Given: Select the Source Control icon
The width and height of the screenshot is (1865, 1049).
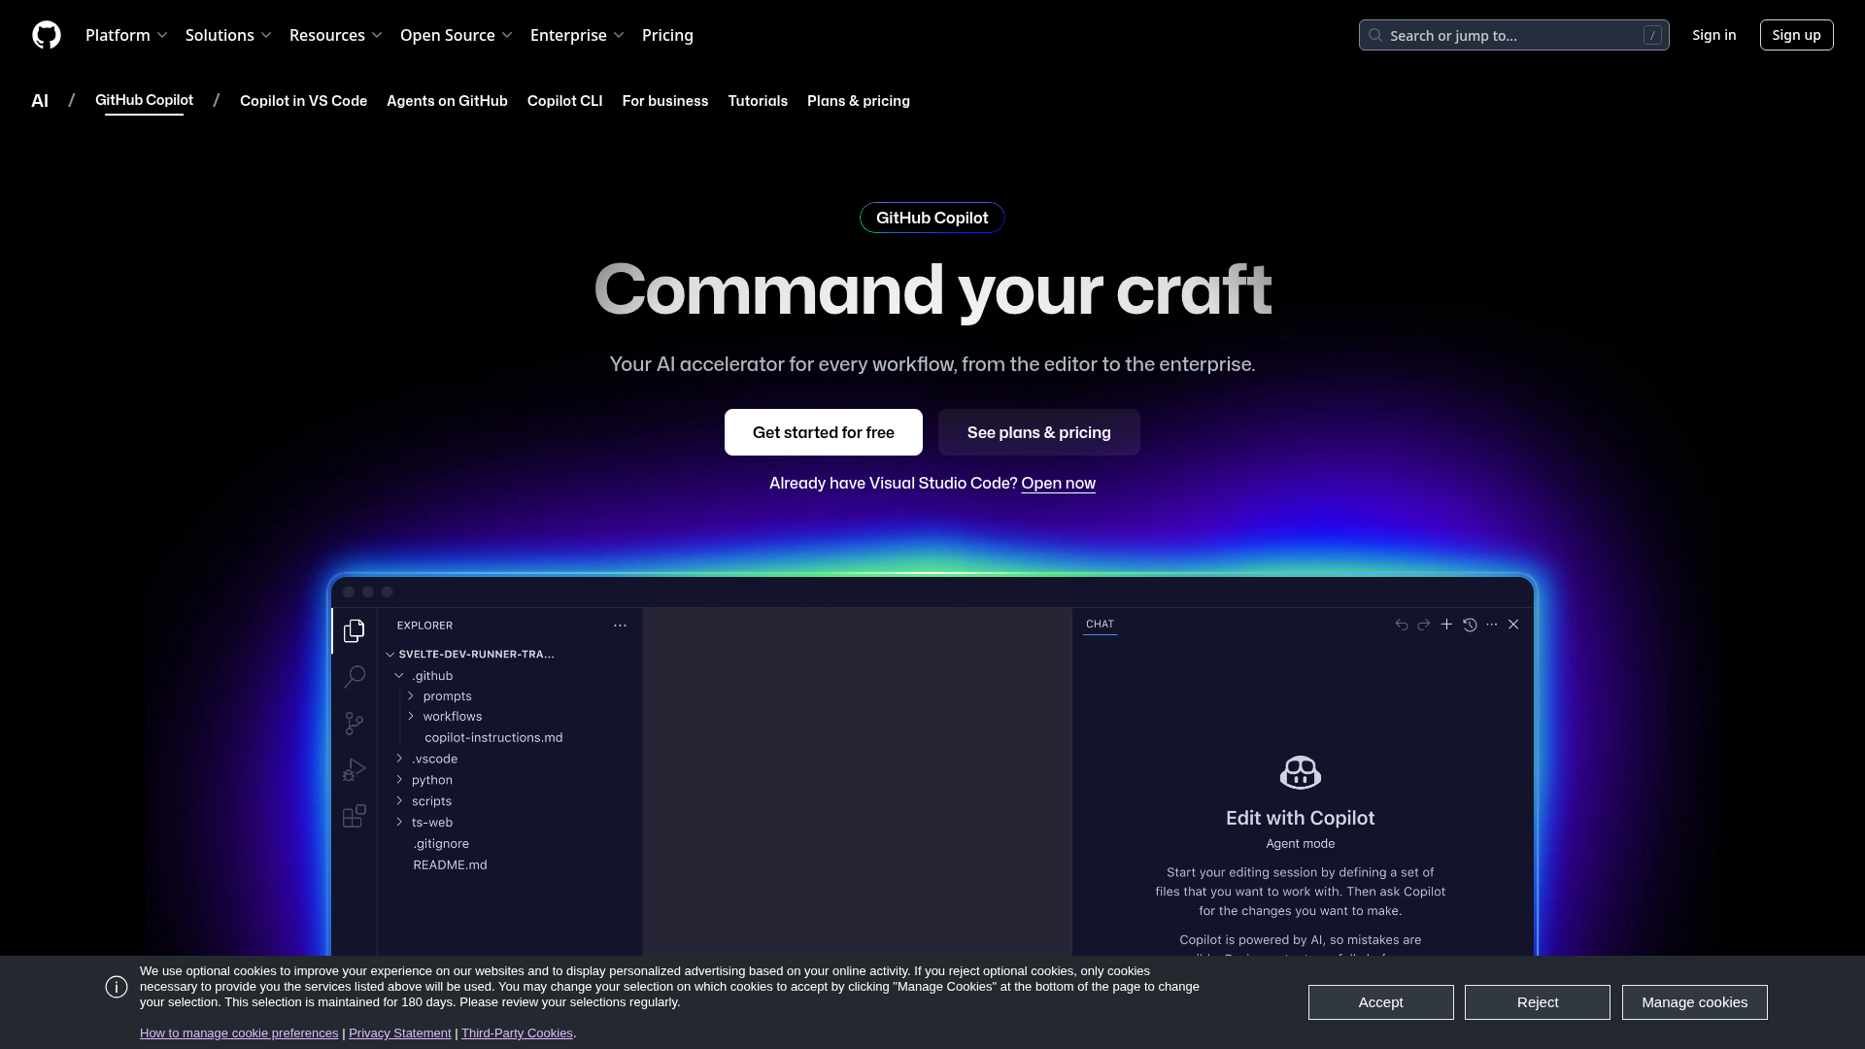Looking at the screenshot, I should pos(355,723).
